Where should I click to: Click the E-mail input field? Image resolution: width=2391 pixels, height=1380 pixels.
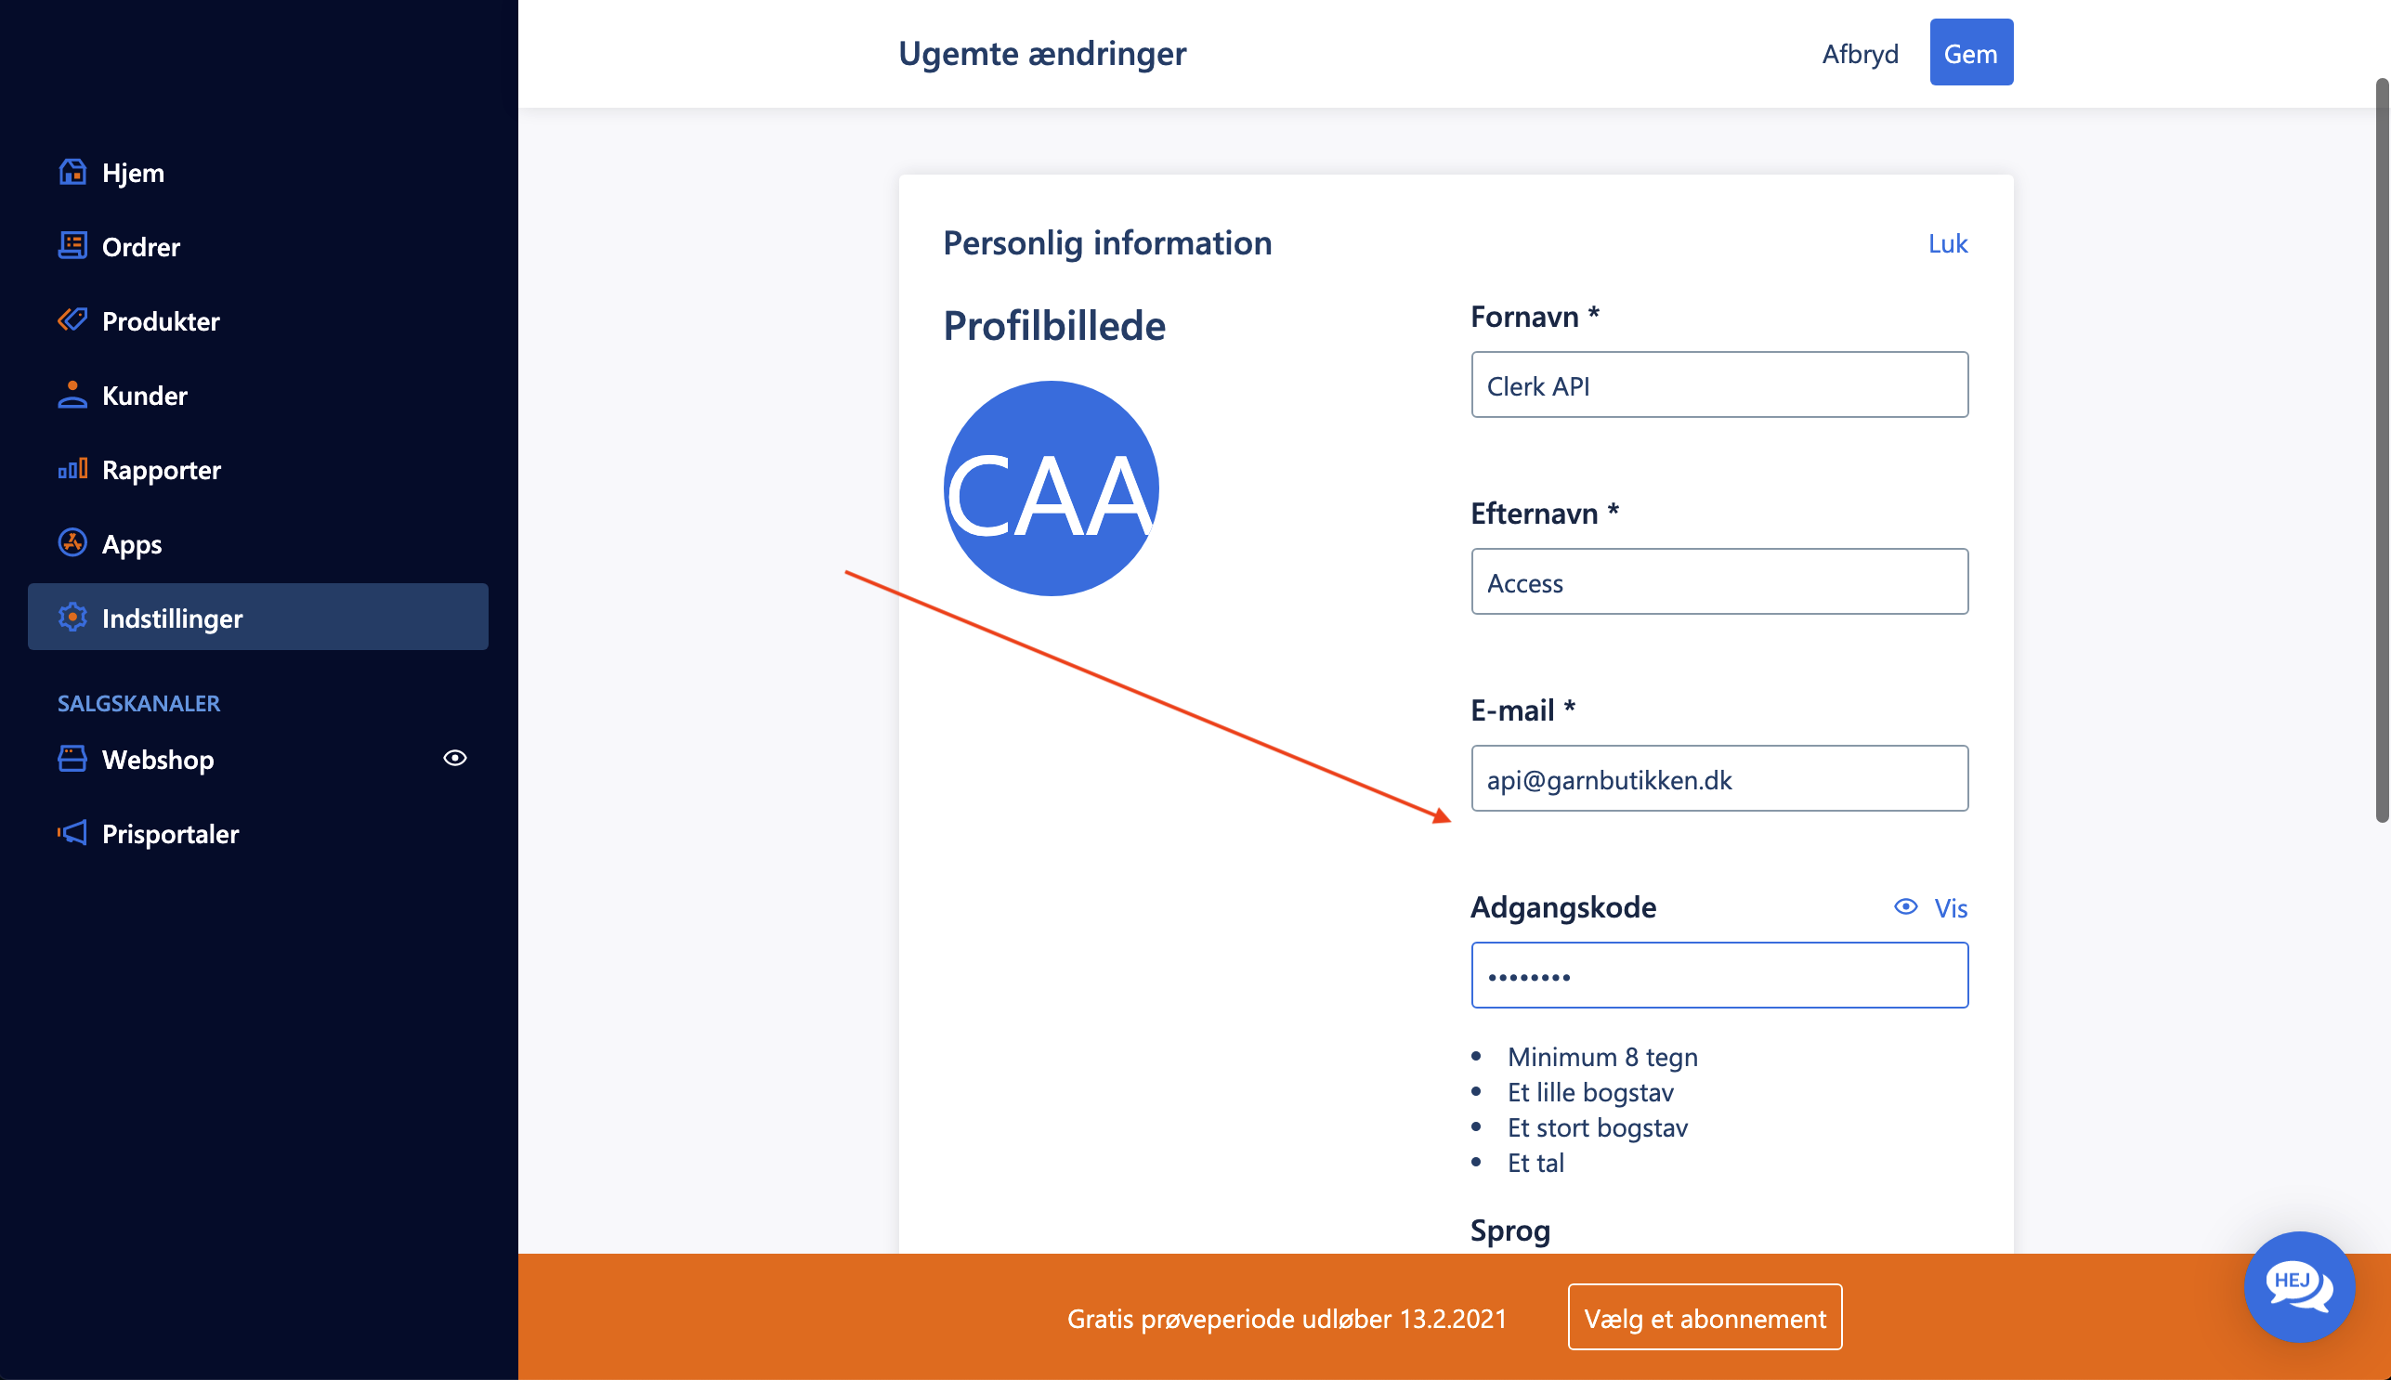click(x=1718, y=778)
